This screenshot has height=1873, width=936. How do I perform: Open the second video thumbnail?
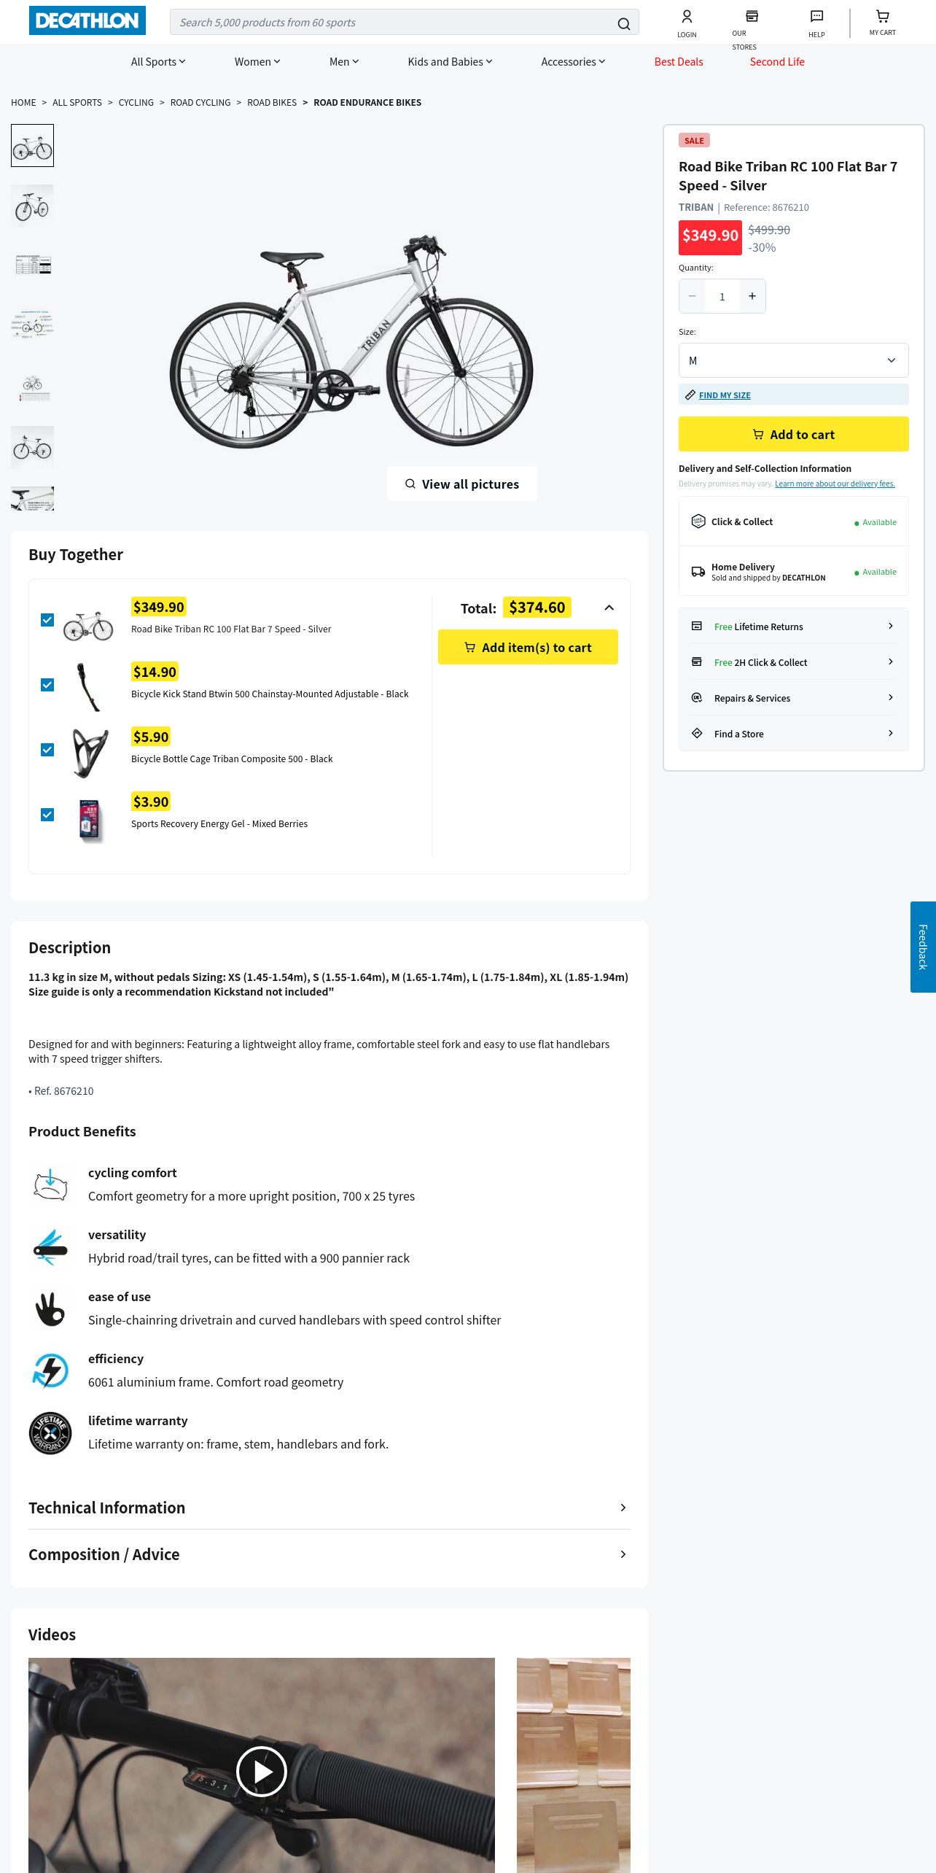coord(574,1765)
